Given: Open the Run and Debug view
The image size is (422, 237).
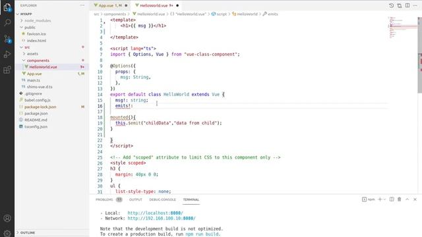Looking at the screenshot, I should tap(7, 54).
